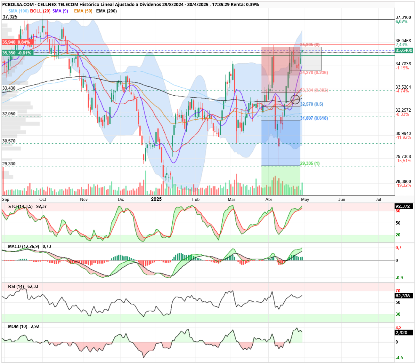416x364 pixels.
Task: Click the Fibonacci 34,278 (0.236) label
Action: coord(314,73)
